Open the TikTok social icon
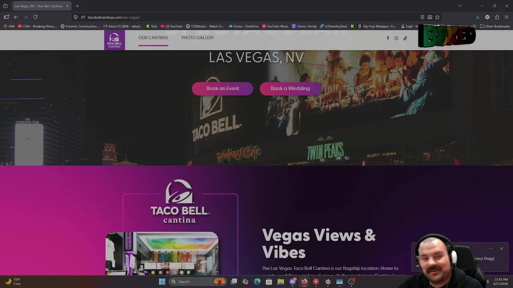The width and height of the screenshot is (513, 288). click(405, 38)
